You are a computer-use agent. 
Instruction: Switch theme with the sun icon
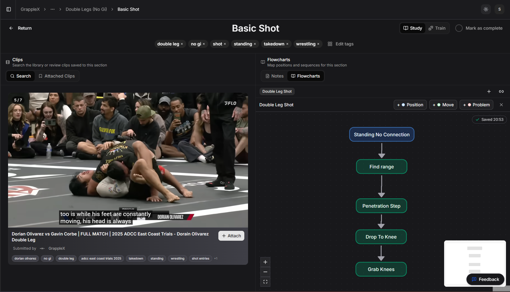(486, 9)
